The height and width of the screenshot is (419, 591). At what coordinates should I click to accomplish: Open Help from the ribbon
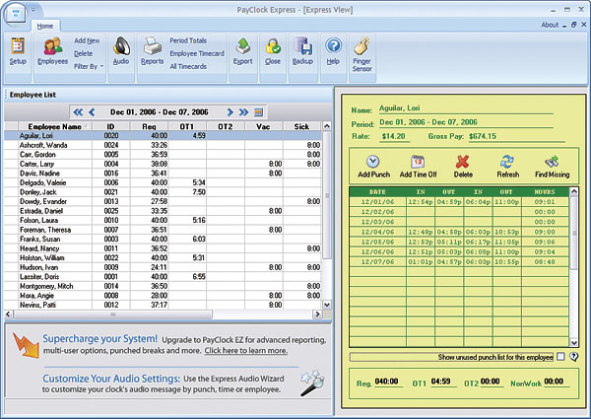pyautogui.click(x=333, y=51)
